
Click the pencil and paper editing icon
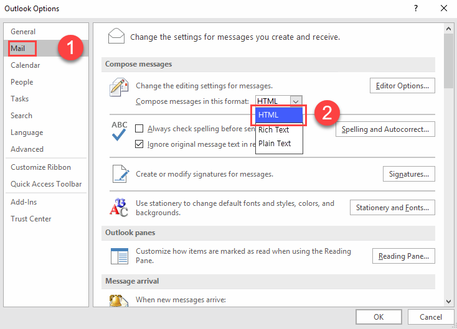pyautogui.click(x=119, y=87)
